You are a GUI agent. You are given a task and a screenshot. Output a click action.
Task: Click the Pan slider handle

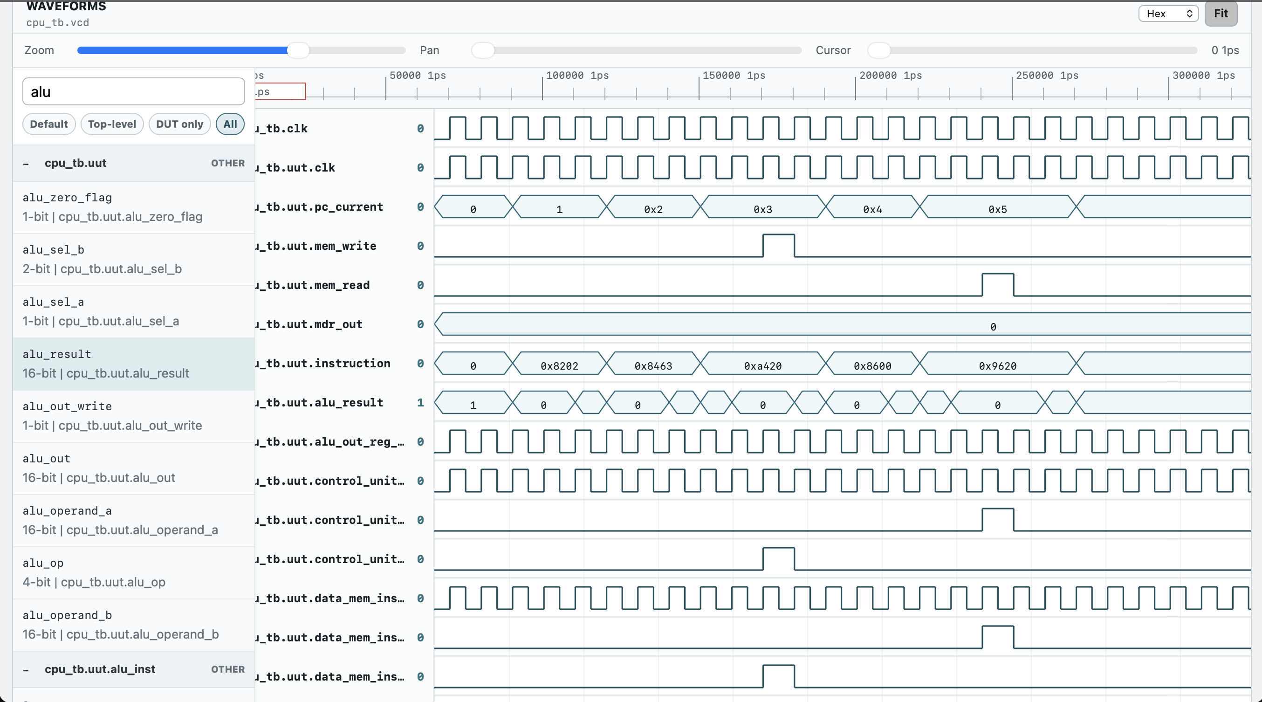pos(483,50)
